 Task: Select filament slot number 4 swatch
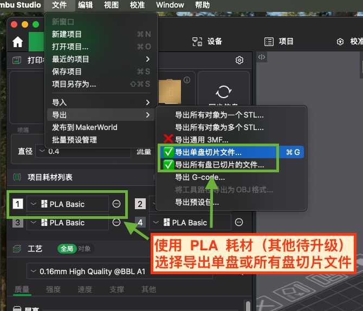(140, 223)
